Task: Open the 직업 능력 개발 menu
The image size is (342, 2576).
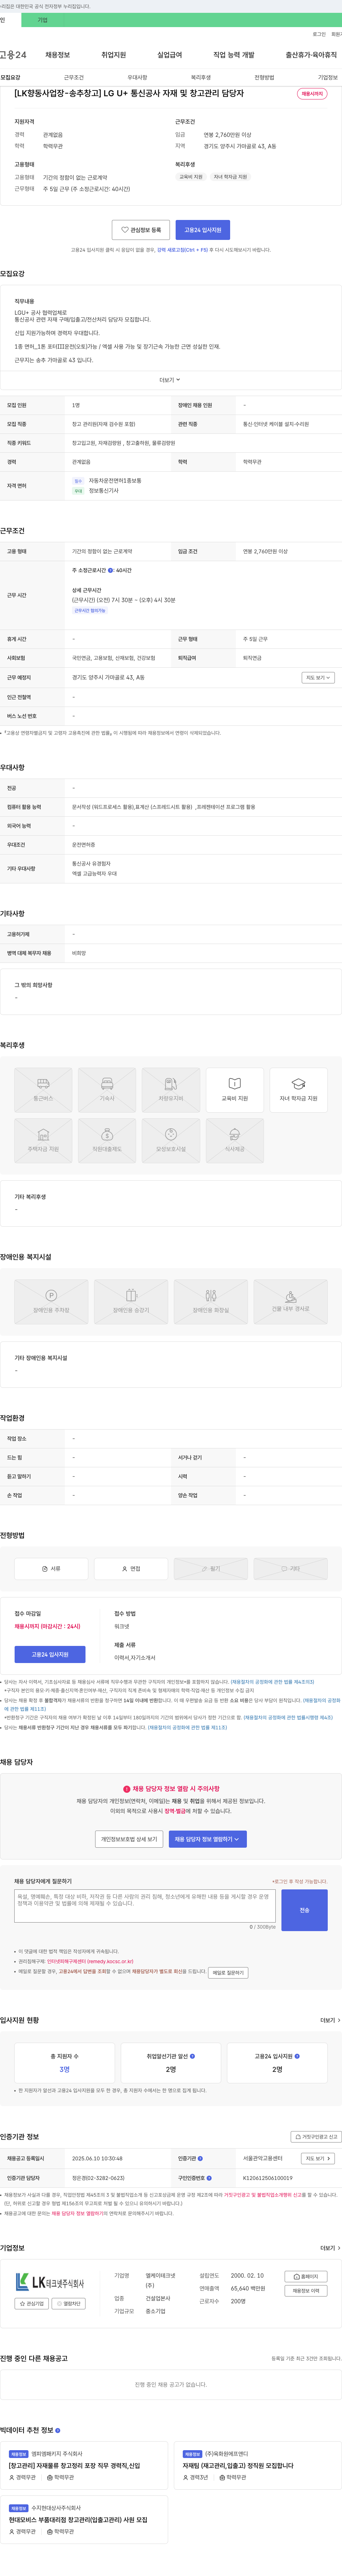Action: 234,55
